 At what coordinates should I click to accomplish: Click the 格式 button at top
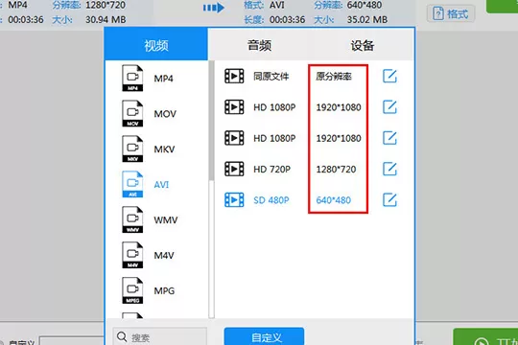451,13
